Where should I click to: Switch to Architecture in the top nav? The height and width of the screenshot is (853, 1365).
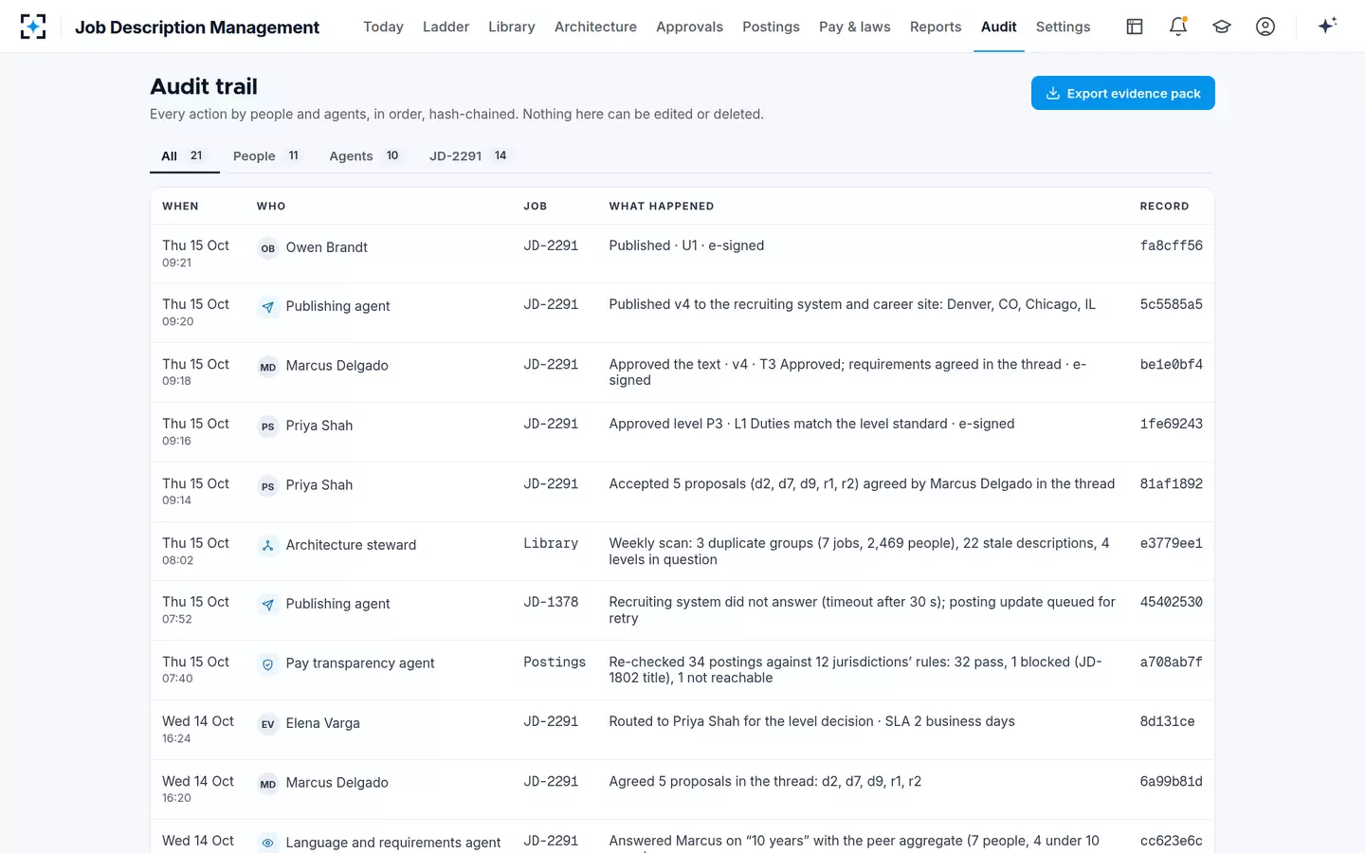click(595, 27)
